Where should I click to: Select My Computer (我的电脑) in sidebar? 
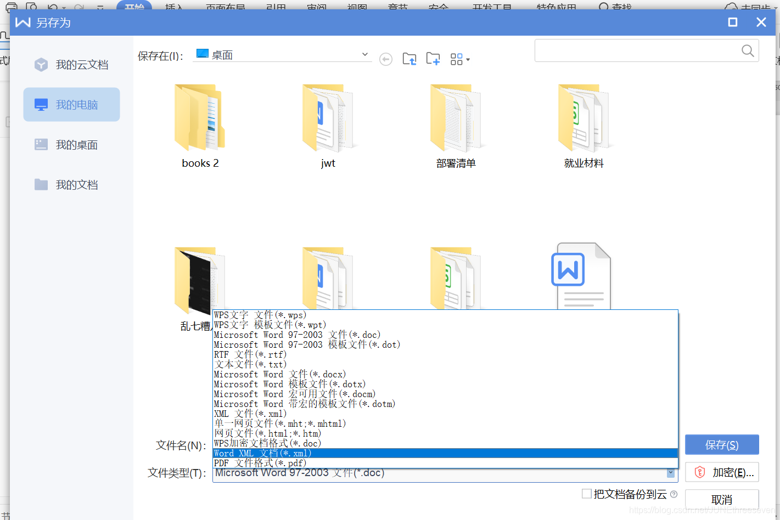pos(71,104)
